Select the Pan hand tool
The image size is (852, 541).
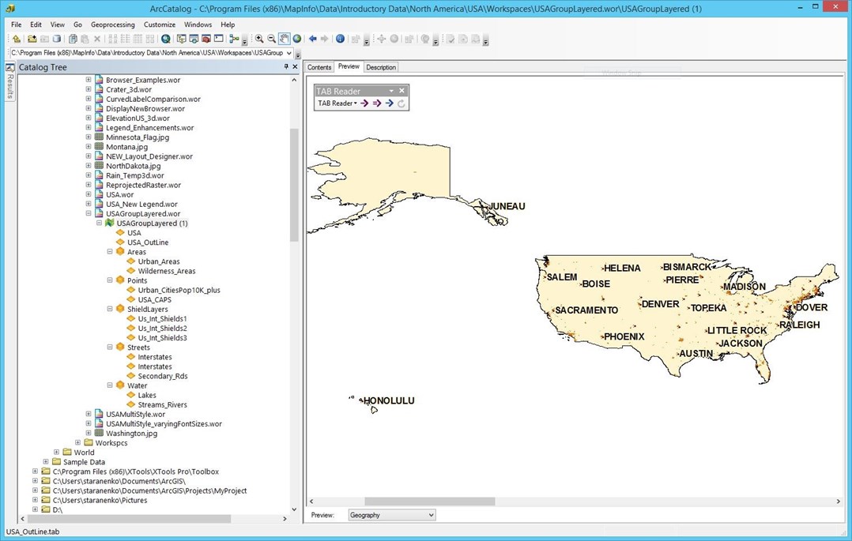(285, 39)
